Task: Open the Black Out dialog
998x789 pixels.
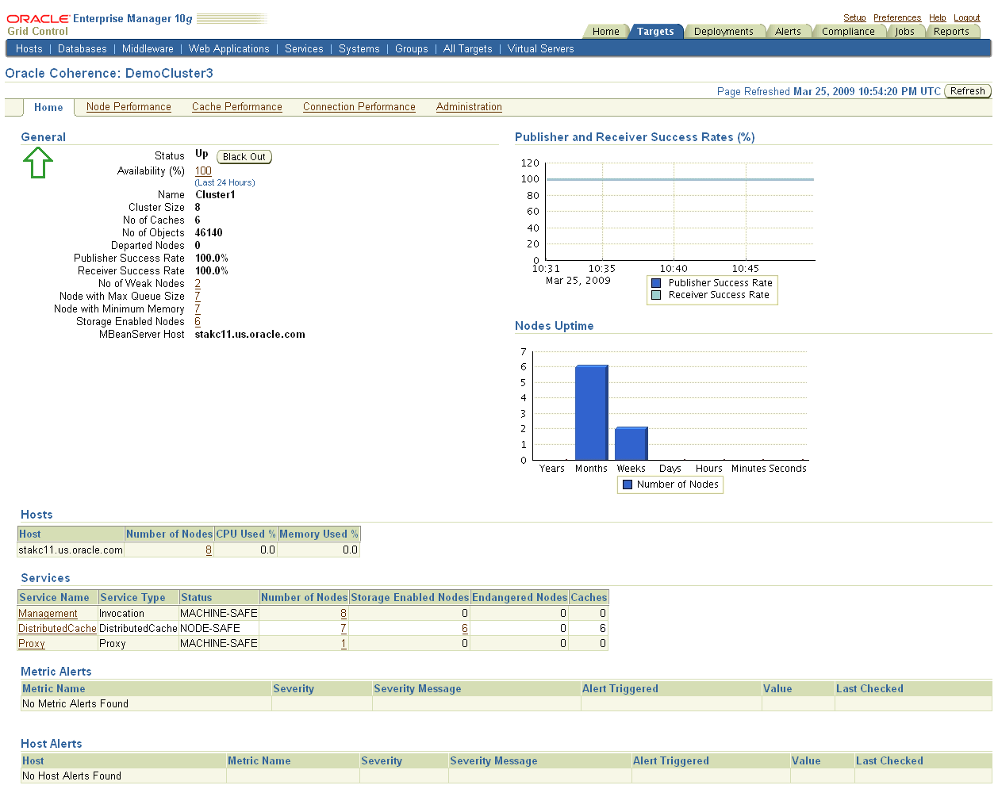Action: tap(244, 156)
